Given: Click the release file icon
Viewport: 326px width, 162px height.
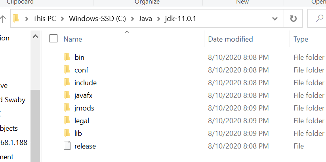Looking at the screenshot, I should pyautogui.click(x=67, y=146).
